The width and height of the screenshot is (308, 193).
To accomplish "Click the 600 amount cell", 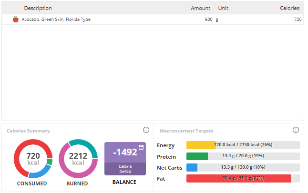I will tap(209, 19).
